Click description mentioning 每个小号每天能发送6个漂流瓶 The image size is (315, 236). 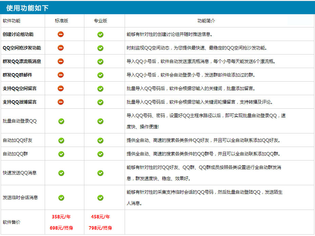[x=201, y=62]
